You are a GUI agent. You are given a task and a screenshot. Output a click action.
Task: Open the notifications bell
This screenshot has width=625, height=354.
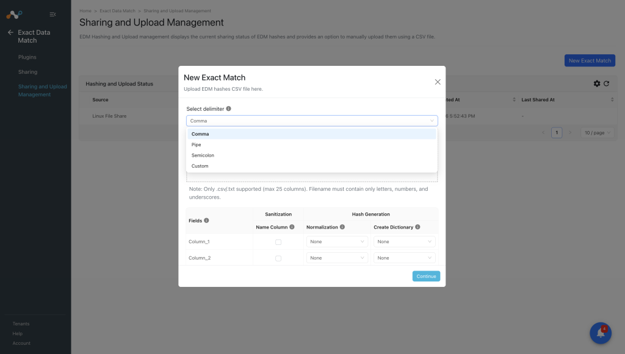pos(601,333)
